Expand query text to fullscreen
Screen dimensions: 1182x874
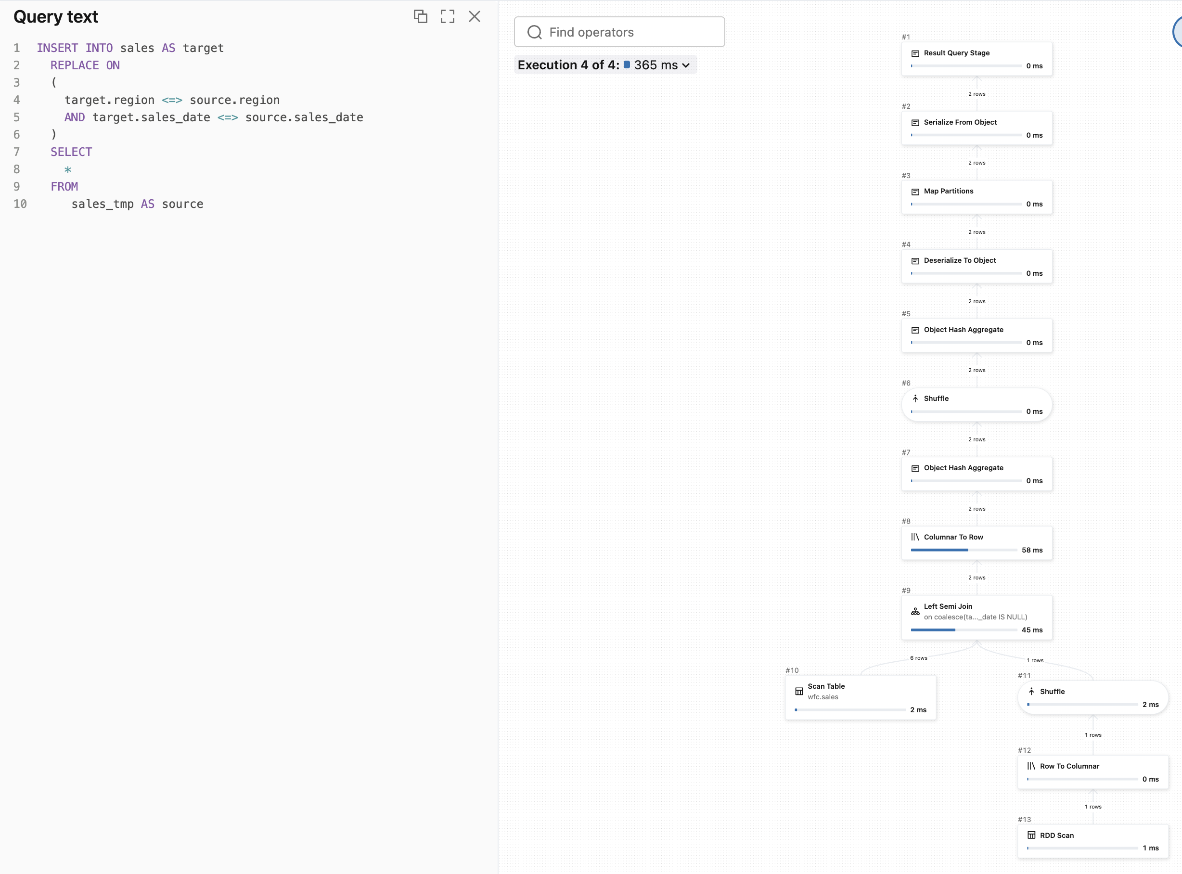click(x=447, y=16)
